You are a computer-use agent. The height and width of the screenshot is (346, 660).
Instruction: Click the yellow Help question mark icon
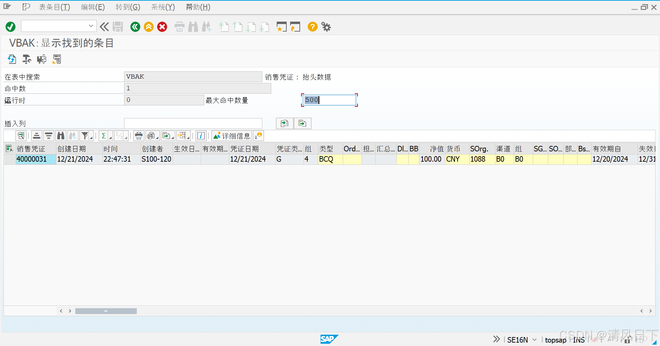coord(312,27)
